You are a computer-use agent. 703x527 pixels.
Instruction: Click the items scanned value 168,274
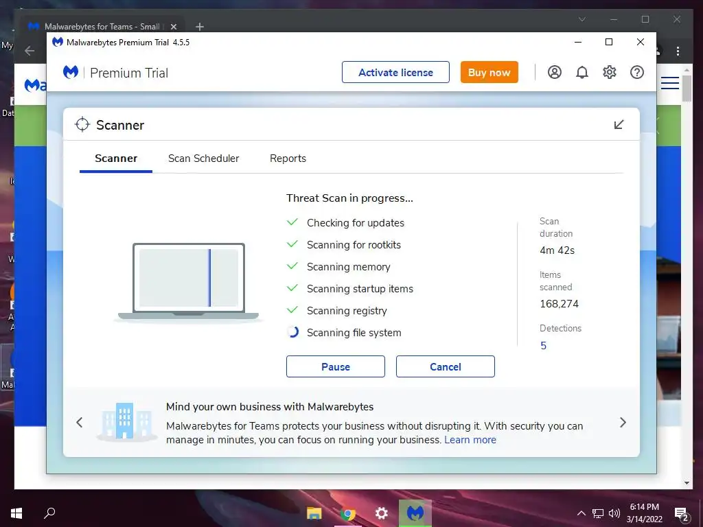pos(559,304)
